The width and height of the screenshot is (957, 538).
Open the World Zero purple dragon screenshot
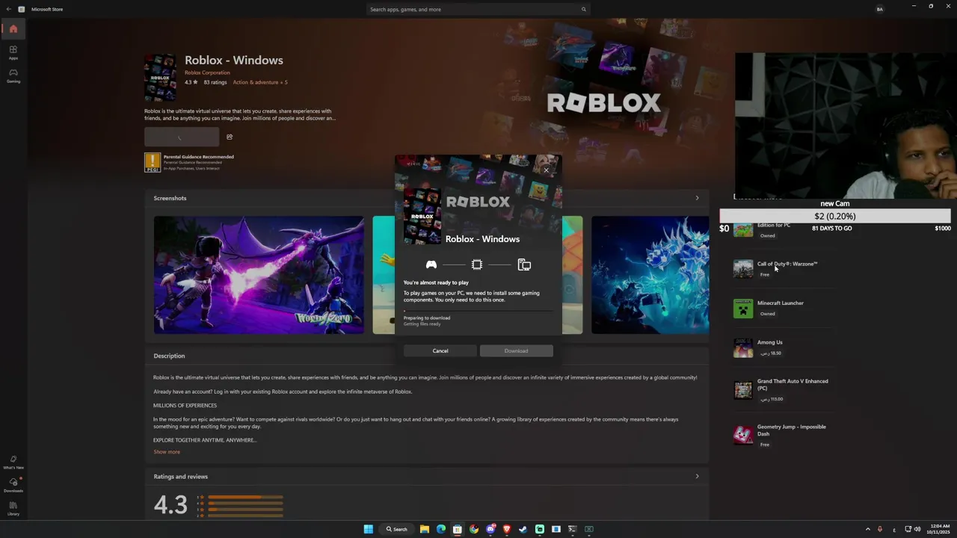pyautogui.click(x=259, y=275)
